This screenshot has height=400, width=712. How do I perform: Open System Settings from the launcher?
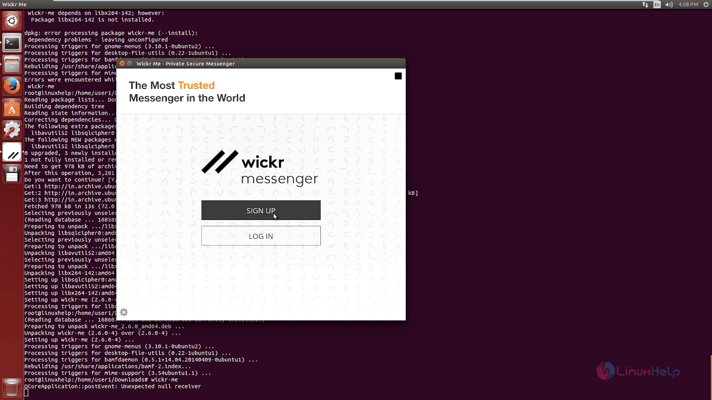pos(12,130)
